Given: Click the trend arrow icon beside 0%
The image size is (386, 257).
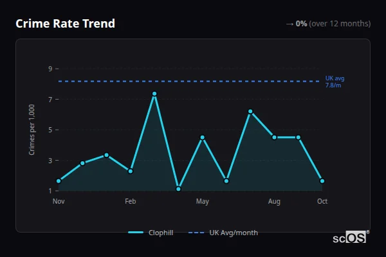Looking at the screenshot, I should tap(289, 24).
